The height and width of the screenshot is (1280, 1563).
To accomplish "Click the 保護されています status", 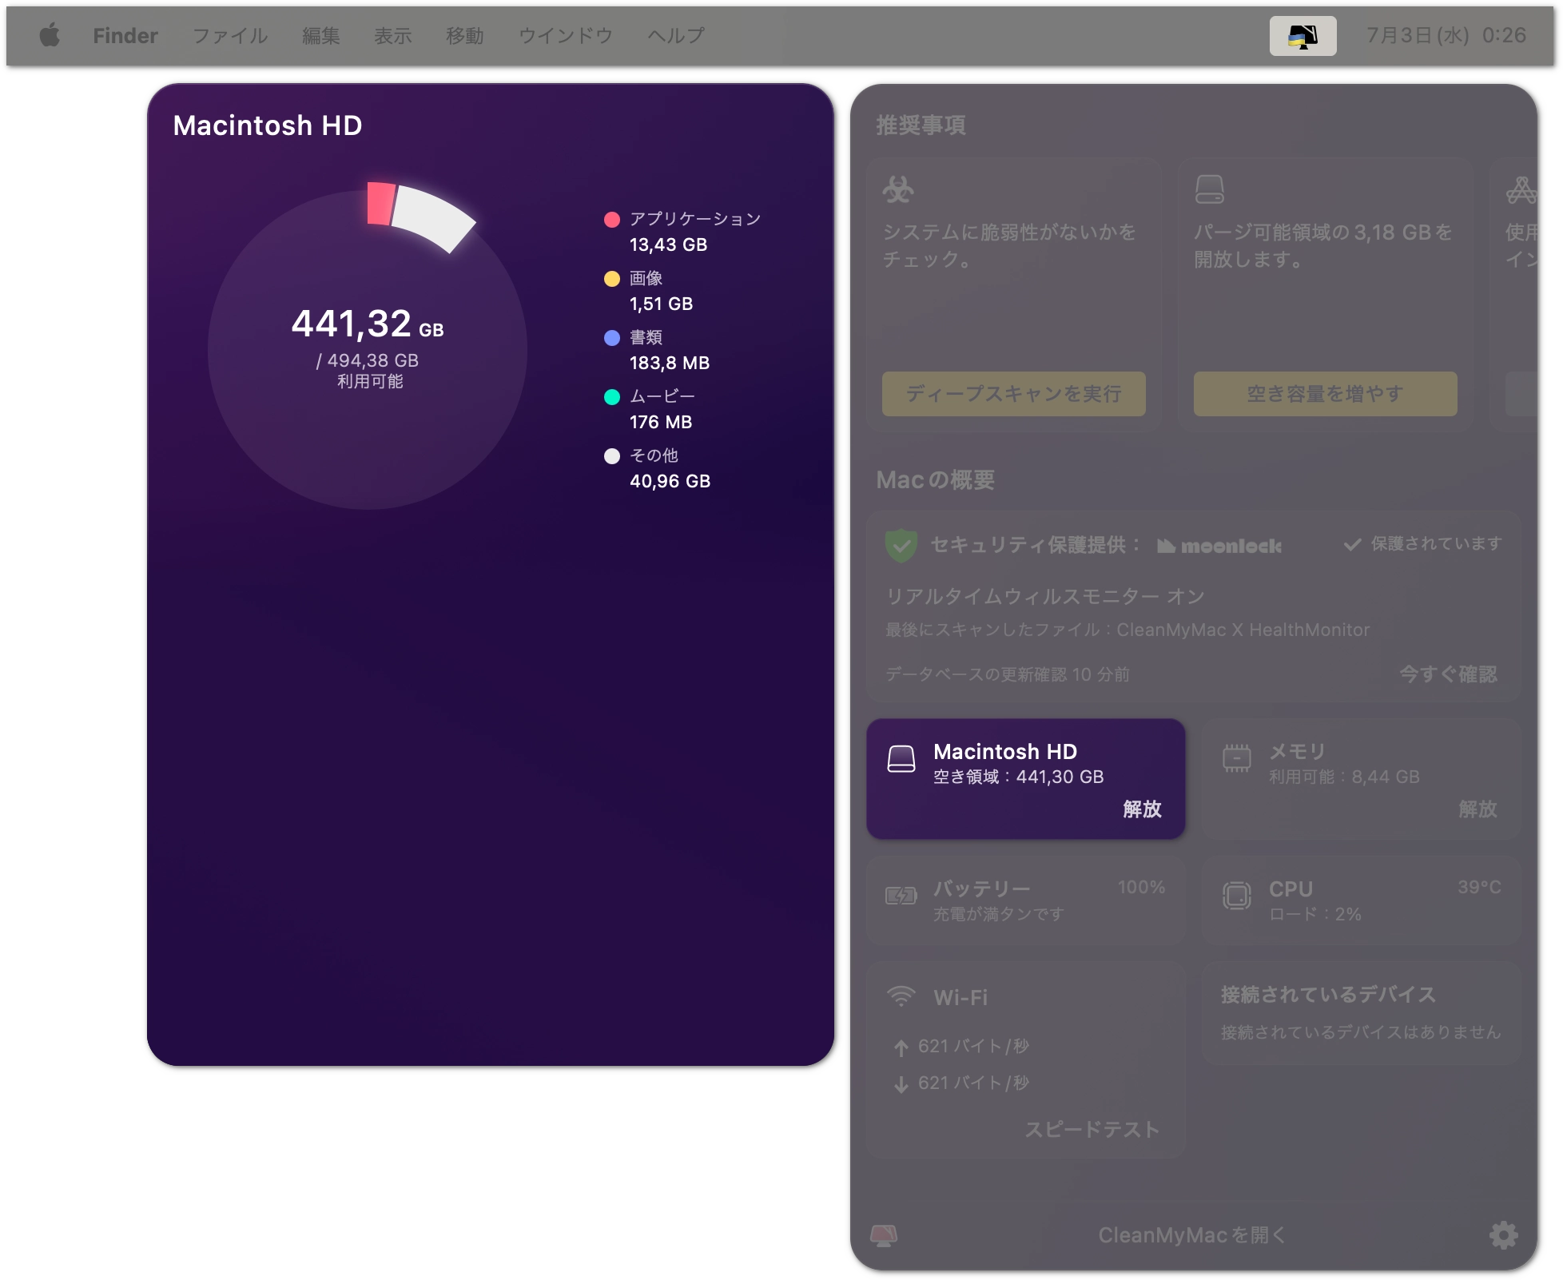I will click(x=1436, y=544).
